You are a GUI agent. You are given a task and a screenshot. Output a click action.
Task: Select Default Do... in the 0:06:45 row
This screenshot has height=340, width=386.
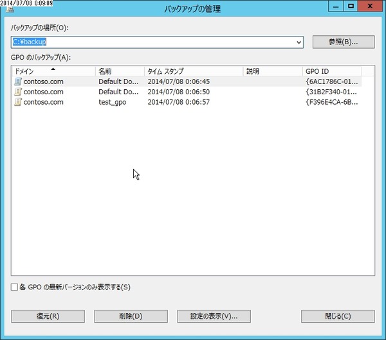(x=118, y=81)
